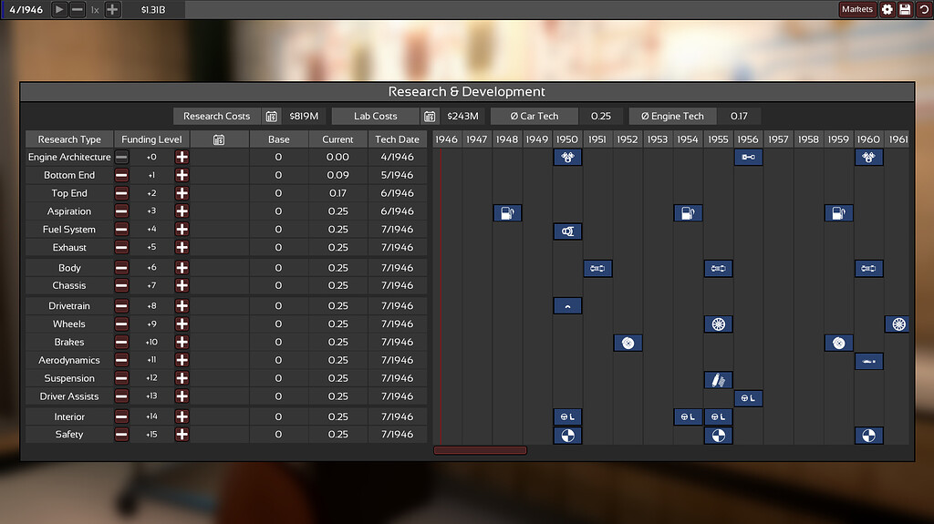Select 1959 Brakes disc icon
934x524 pixels.
[x=839, y=343]
